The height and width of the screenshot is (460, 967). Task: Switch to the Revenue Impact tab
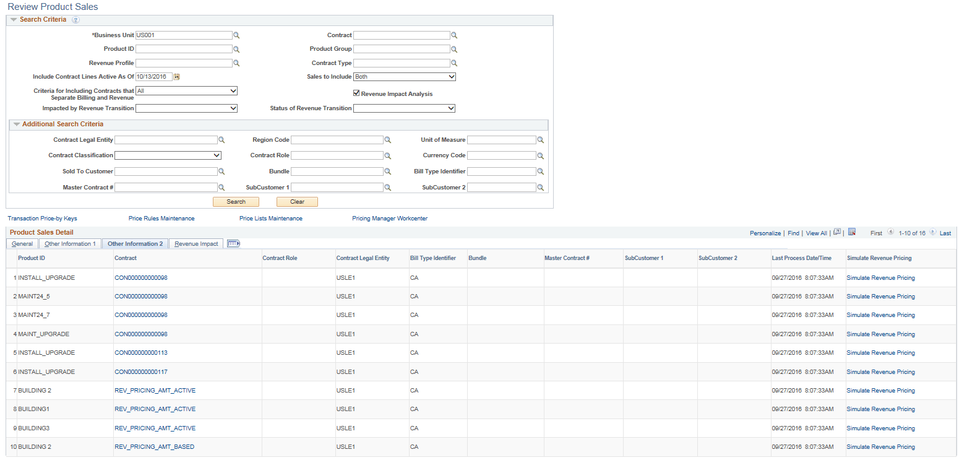tap(196, 243)
